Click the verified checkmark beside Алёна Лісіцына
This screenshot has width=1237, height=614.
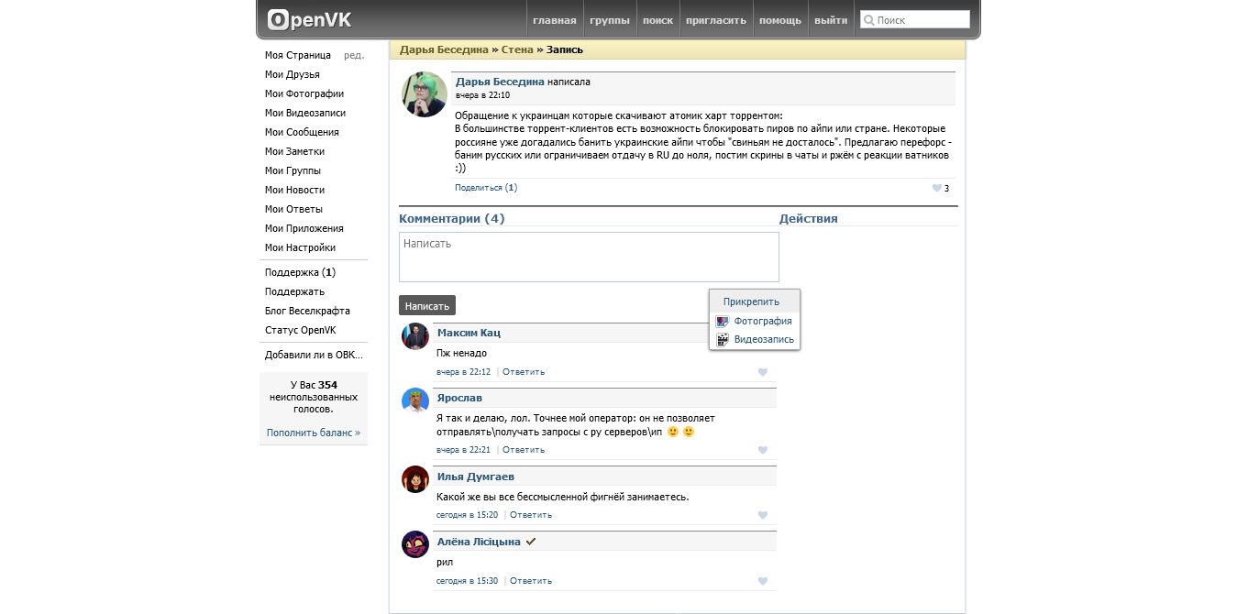pos(531,541)
